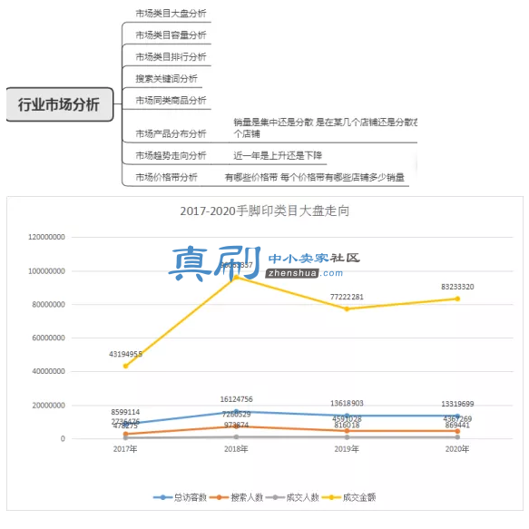This screenshot has height=529, width=529.
Task: Click the note 近一年是上升还是下降
Action: pos(278,155)
